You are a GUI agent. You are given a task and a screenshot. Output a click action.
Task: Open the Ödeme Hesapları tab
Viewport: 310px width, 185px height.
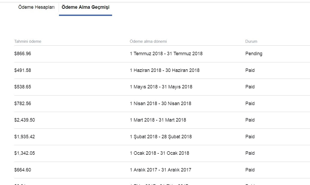tap(36, 7)
